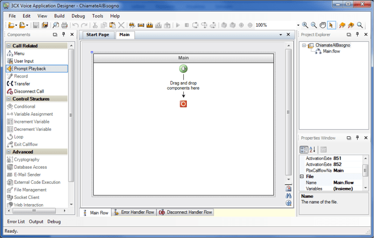Select the Loop component
Image resolution: width=374 pixels, height=238 pixels.
pyautogui.click(x=15, y=137)
